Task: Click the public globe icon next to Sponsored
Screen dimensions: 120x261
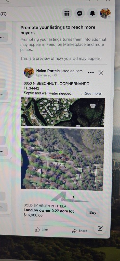Action: (55, 75)
